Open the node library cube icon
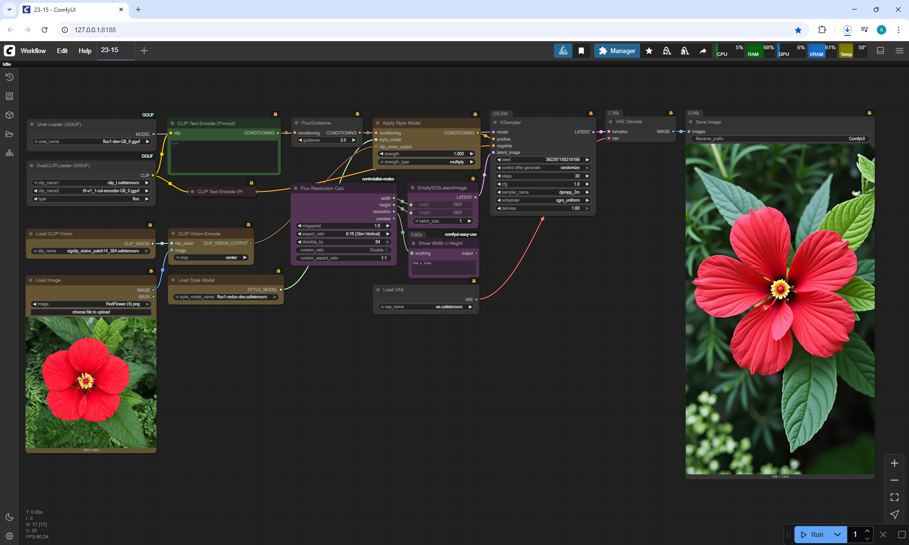Viewport: 909px width, 545px height. (x=9, y=115)
